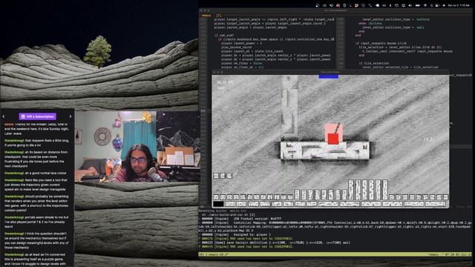Select the first level editor tool icon above the palette

click(216, 176)
